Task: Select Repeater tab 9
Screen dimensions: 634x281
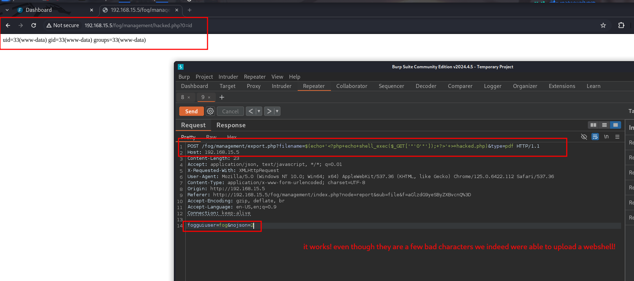Action: (x=203, y=97)
